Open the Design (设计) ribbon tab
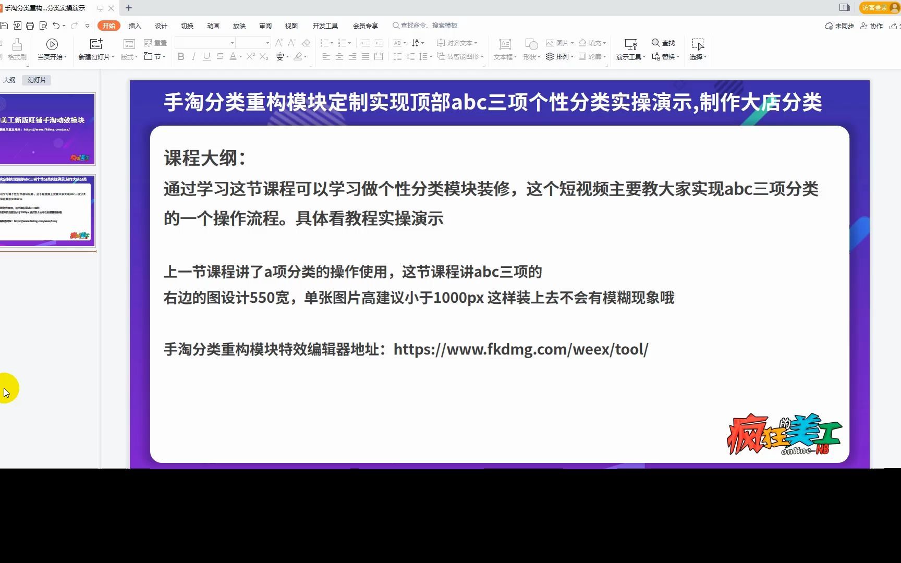 click(161, 26)
